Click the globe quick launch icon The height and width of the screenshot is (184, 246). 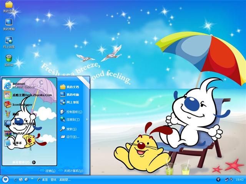coord(21,179)
